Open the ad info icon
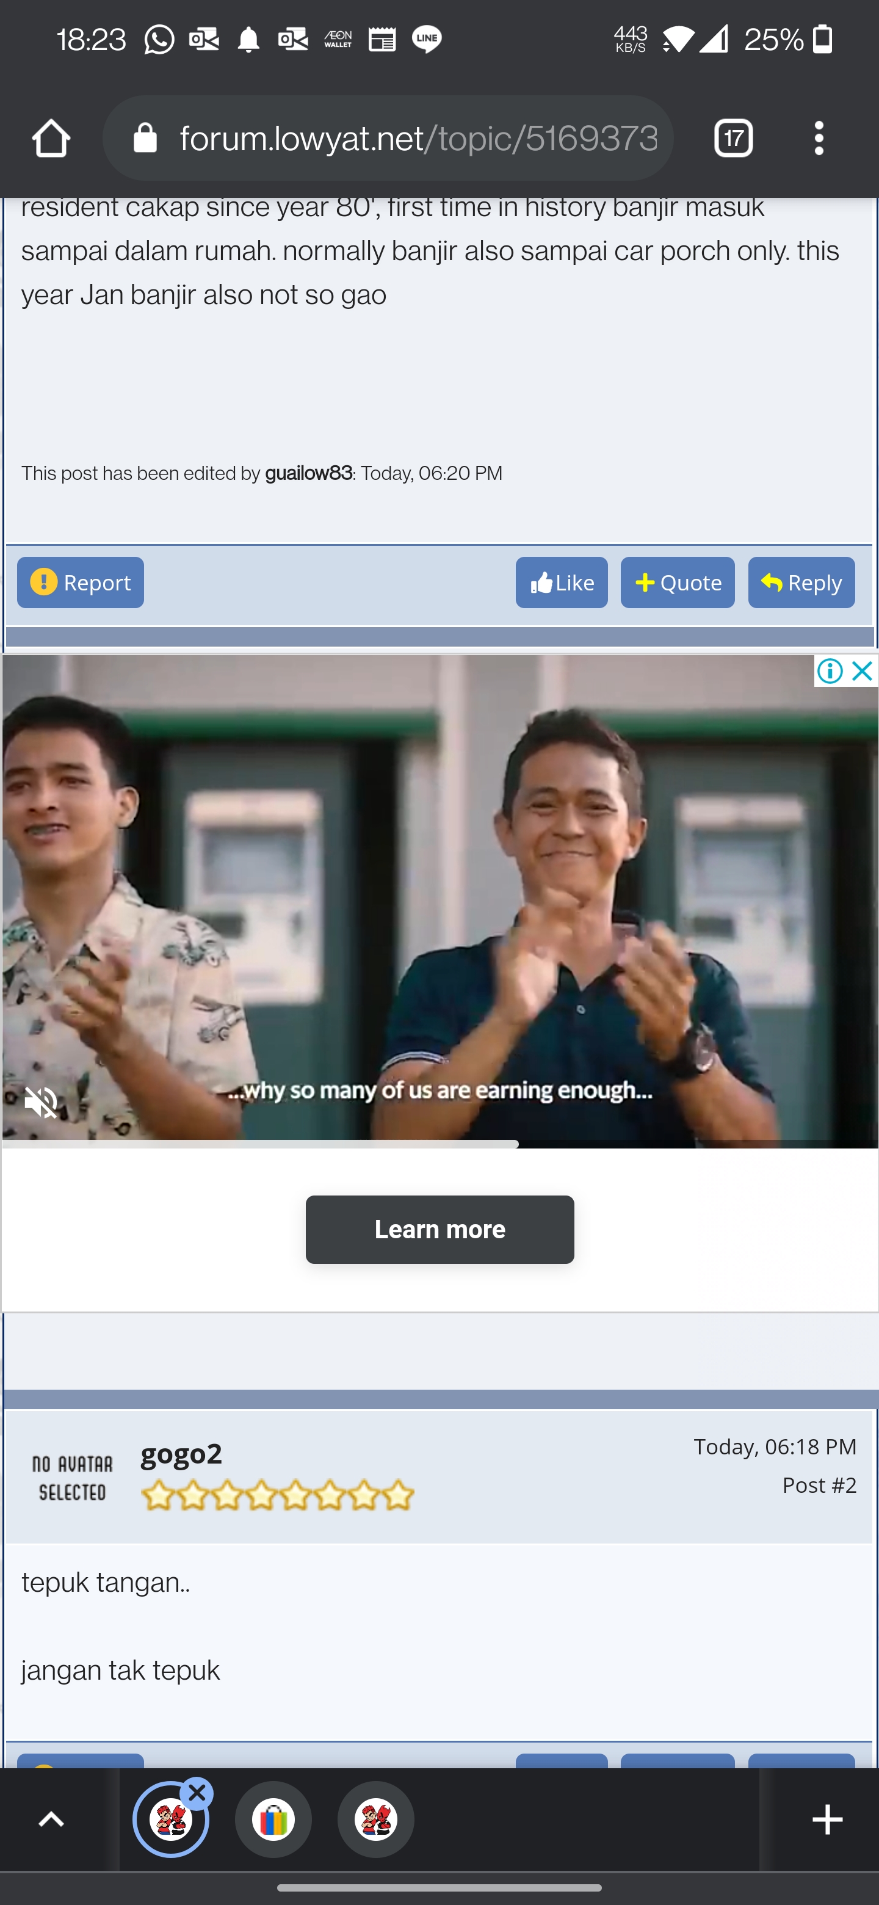The height and width of the screenshot is (1905, 879). [830, 671]
